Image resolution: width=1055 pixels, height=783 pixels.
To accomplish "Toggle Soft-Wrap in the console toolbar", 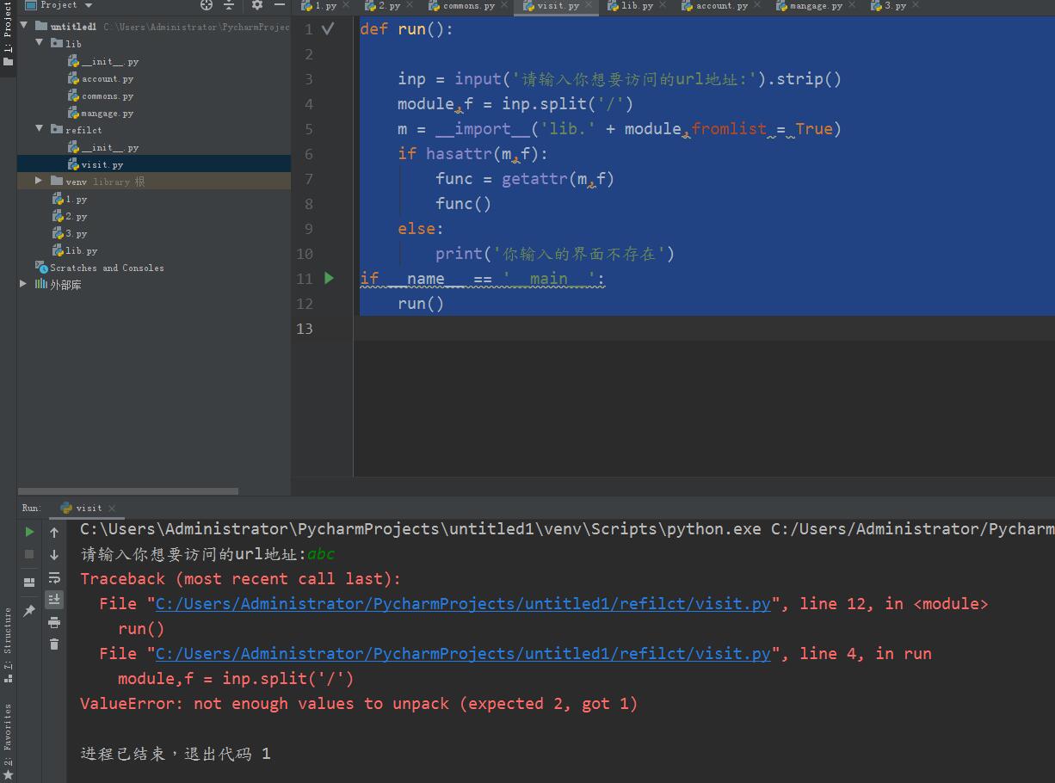I will pyautogui.click(x=54, y=576).
